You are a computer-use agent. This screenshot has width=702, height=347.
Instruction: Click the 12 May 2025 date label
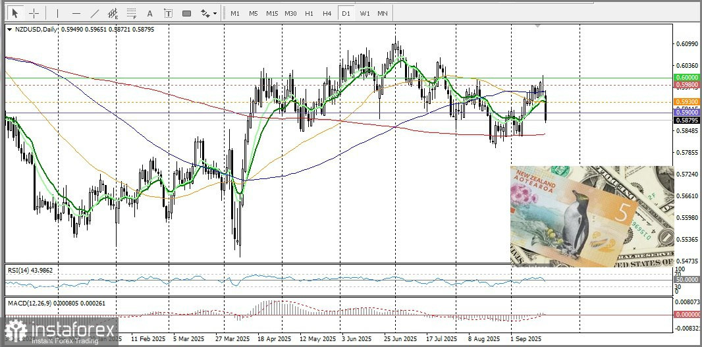317,339
